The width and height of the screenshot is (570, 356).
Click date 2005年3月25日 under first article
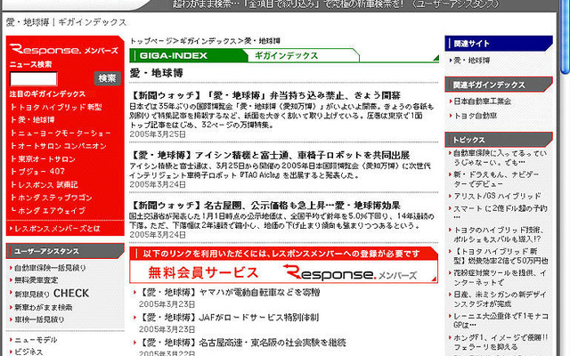tap(158, 134)
